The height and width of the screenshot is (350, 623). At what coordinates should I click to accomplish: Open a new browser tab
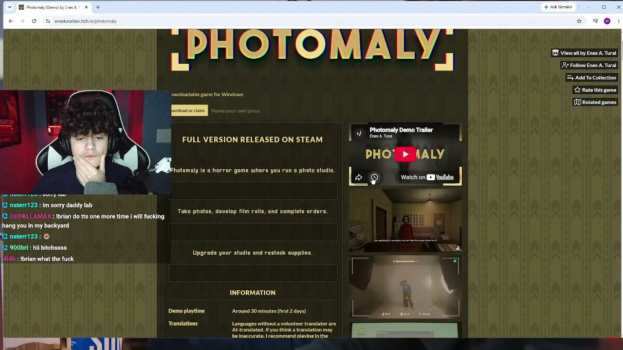pyautogui.click(x=98, y=7)
